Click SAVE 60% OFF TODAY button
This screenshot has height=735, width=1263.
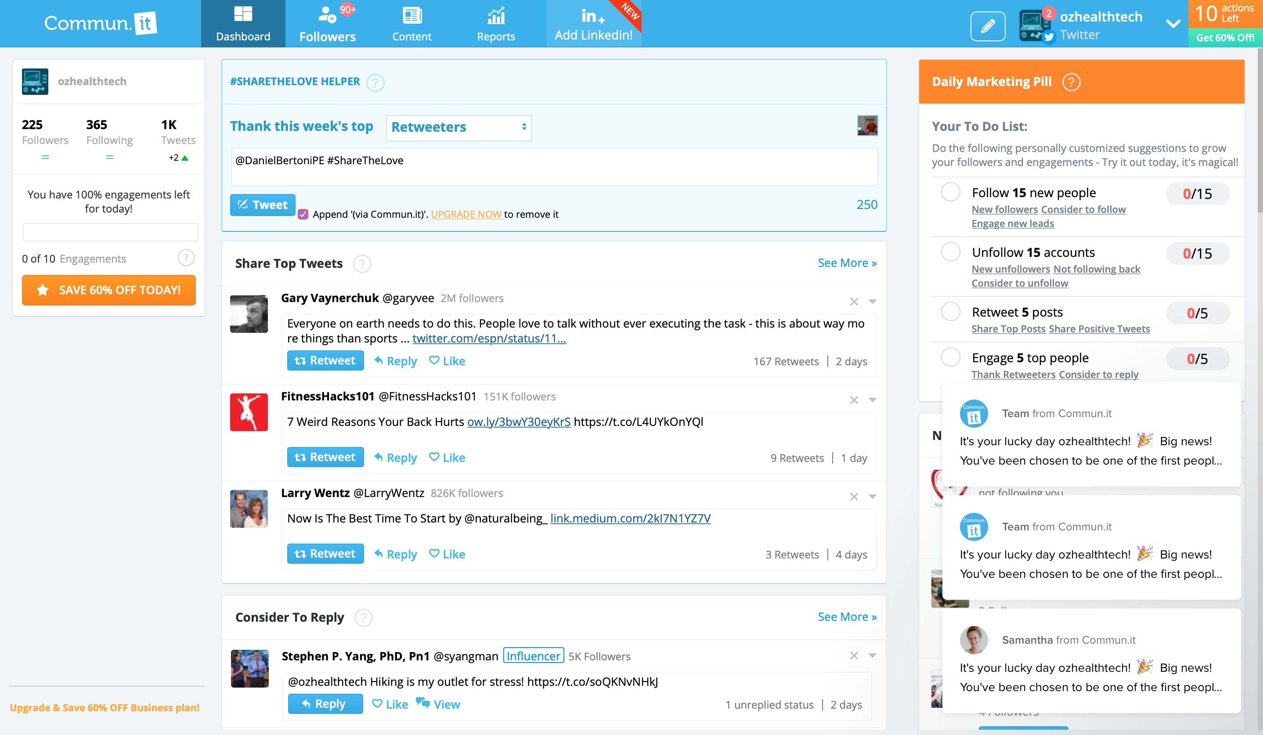point(109,290)
